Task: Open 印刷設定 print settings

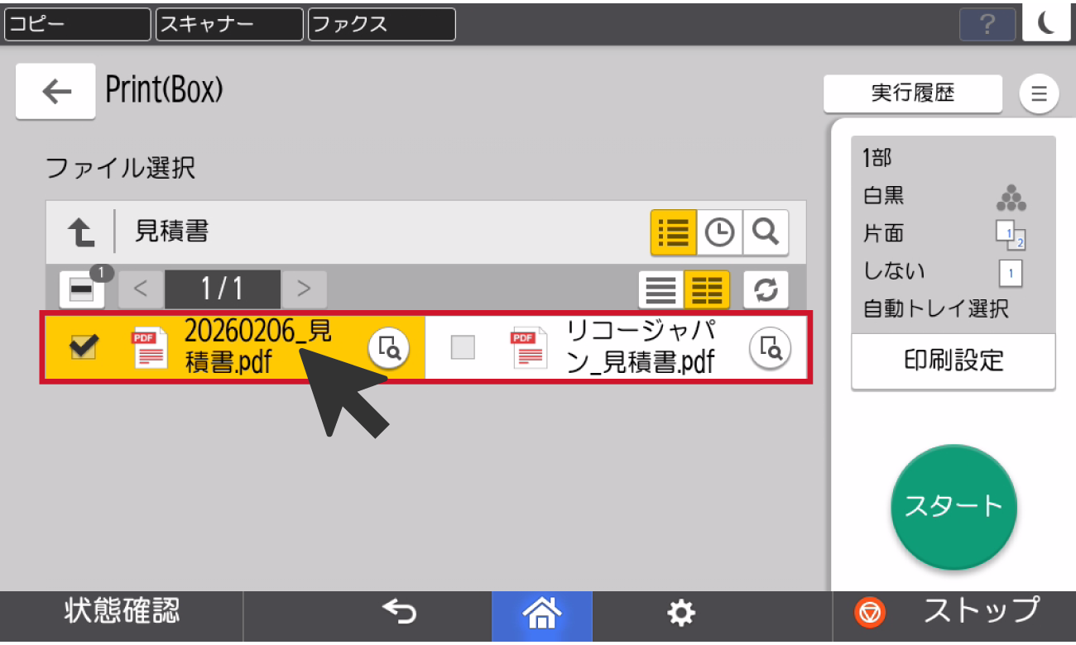Action: 953,361
